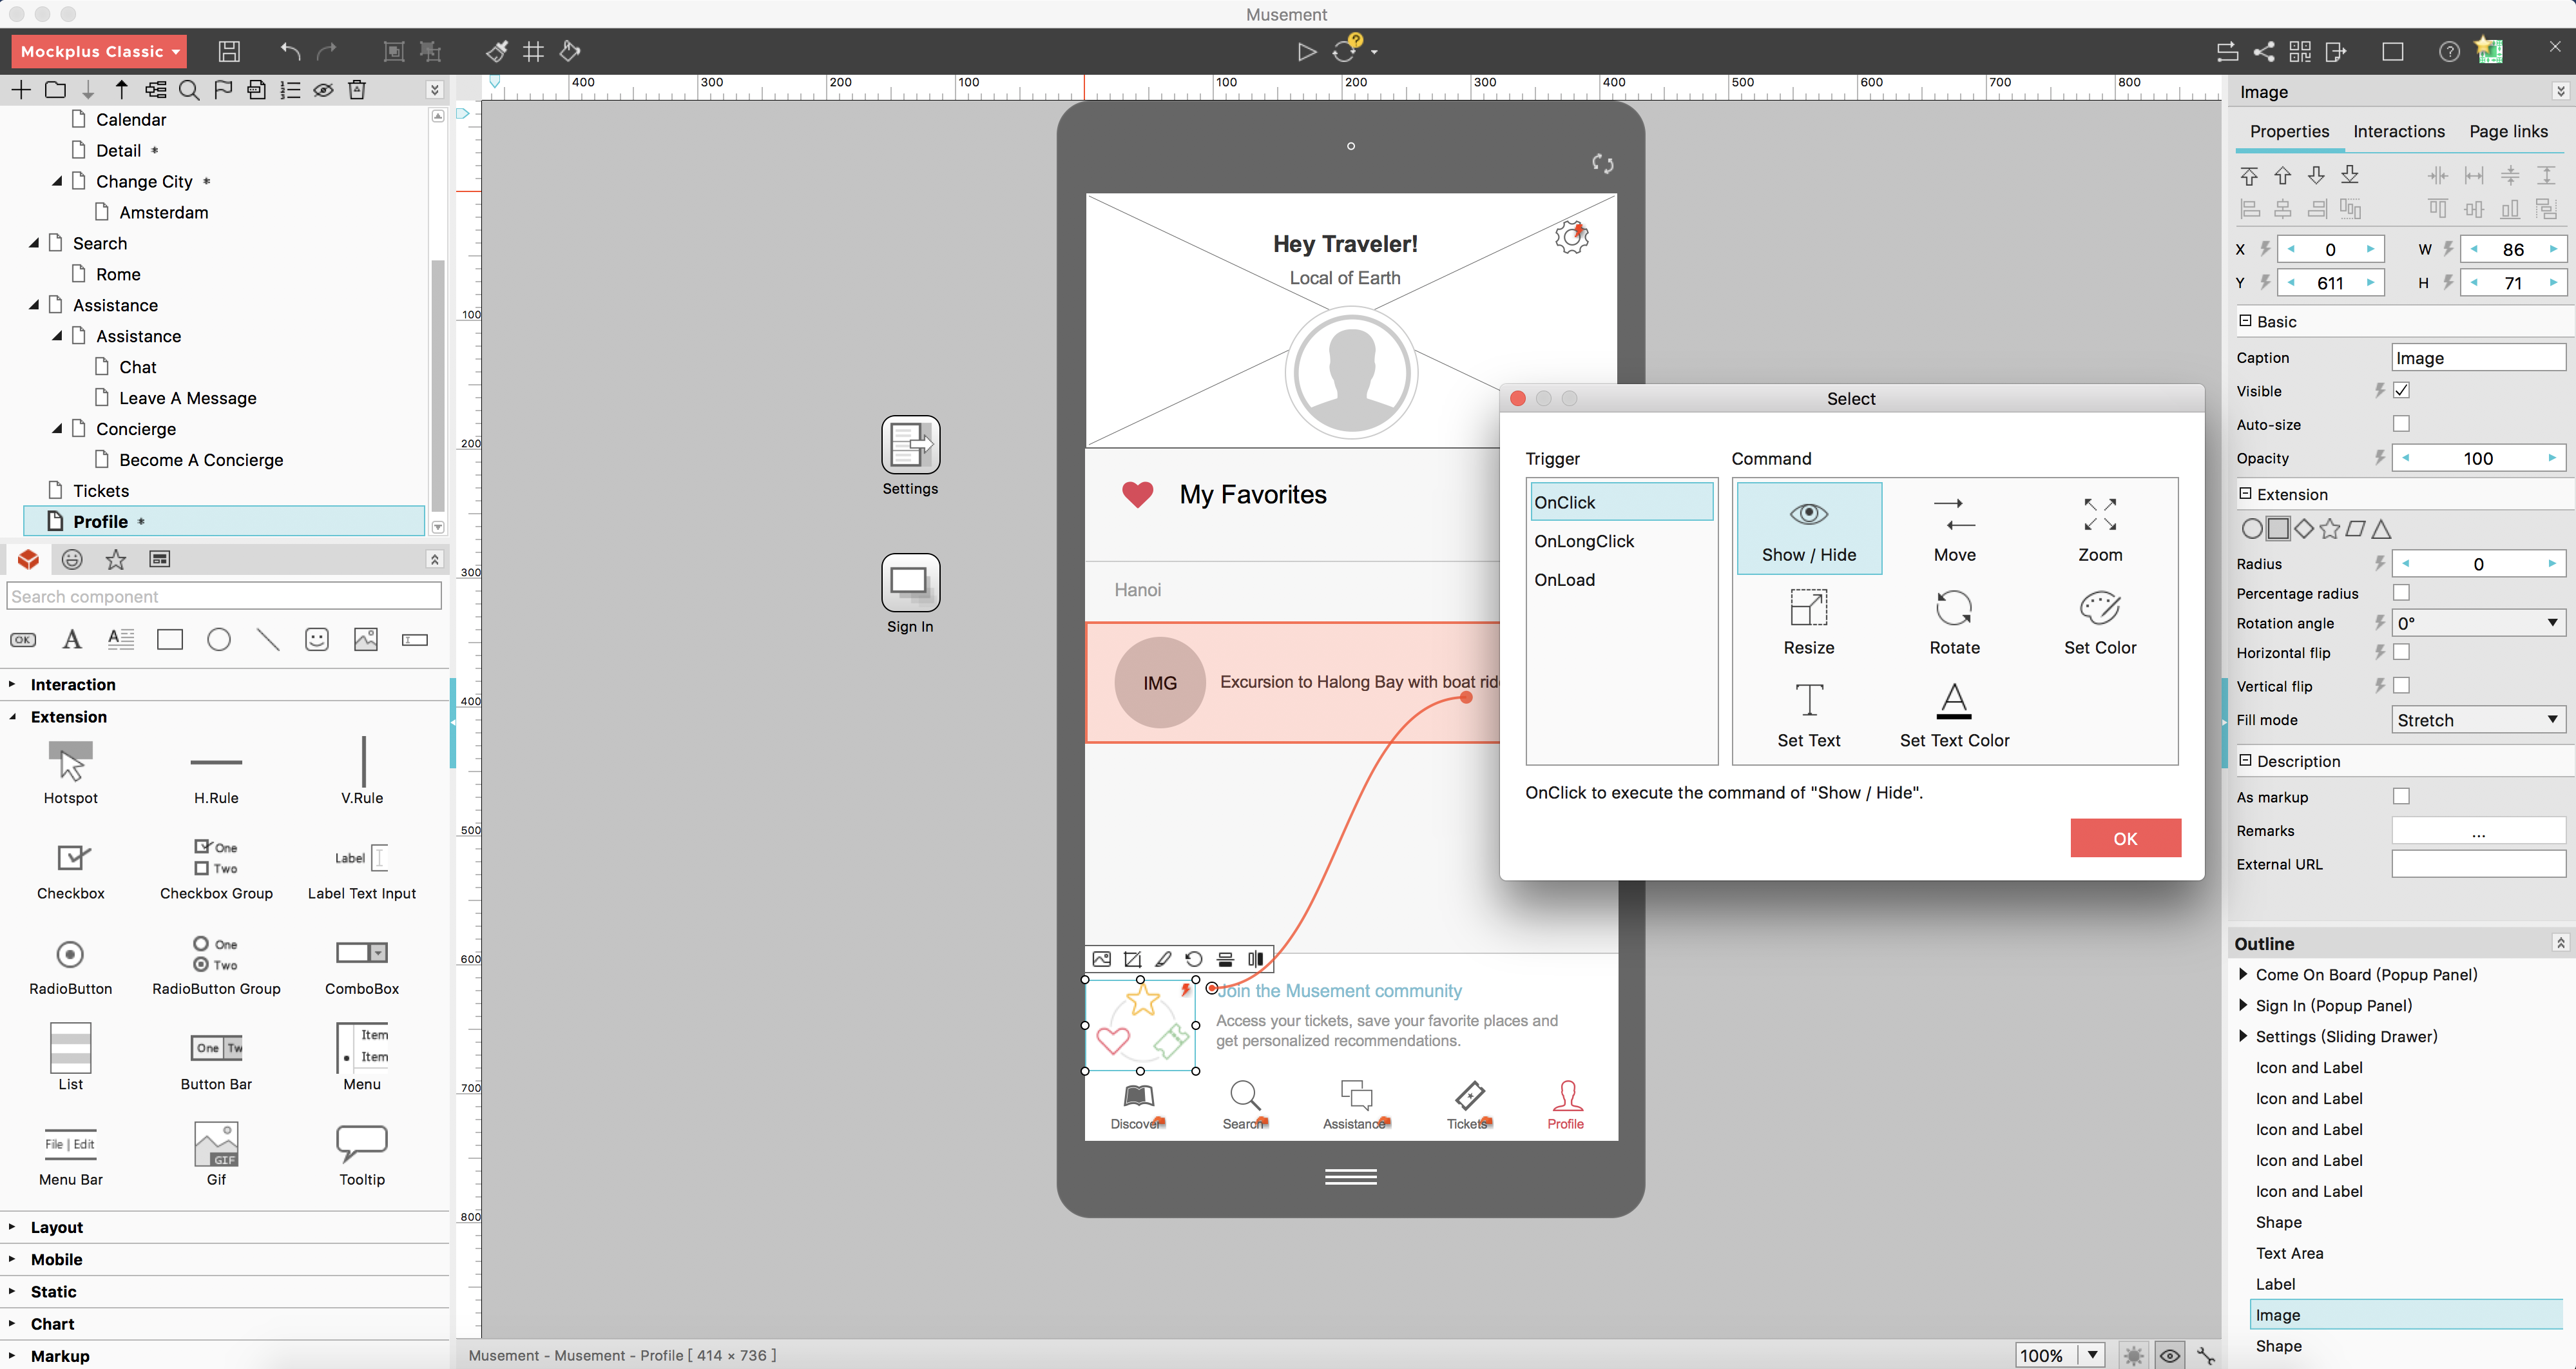This screenshot has height=1369, width=2576.
Task: Adjust Opacity slider in Properties panel
Action: point(2481,457)
